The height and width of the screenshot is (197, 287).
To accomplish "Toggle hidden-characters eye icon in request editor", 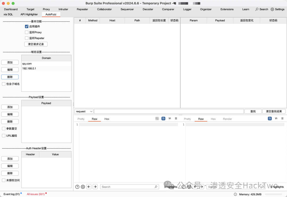I will (157, 119).
